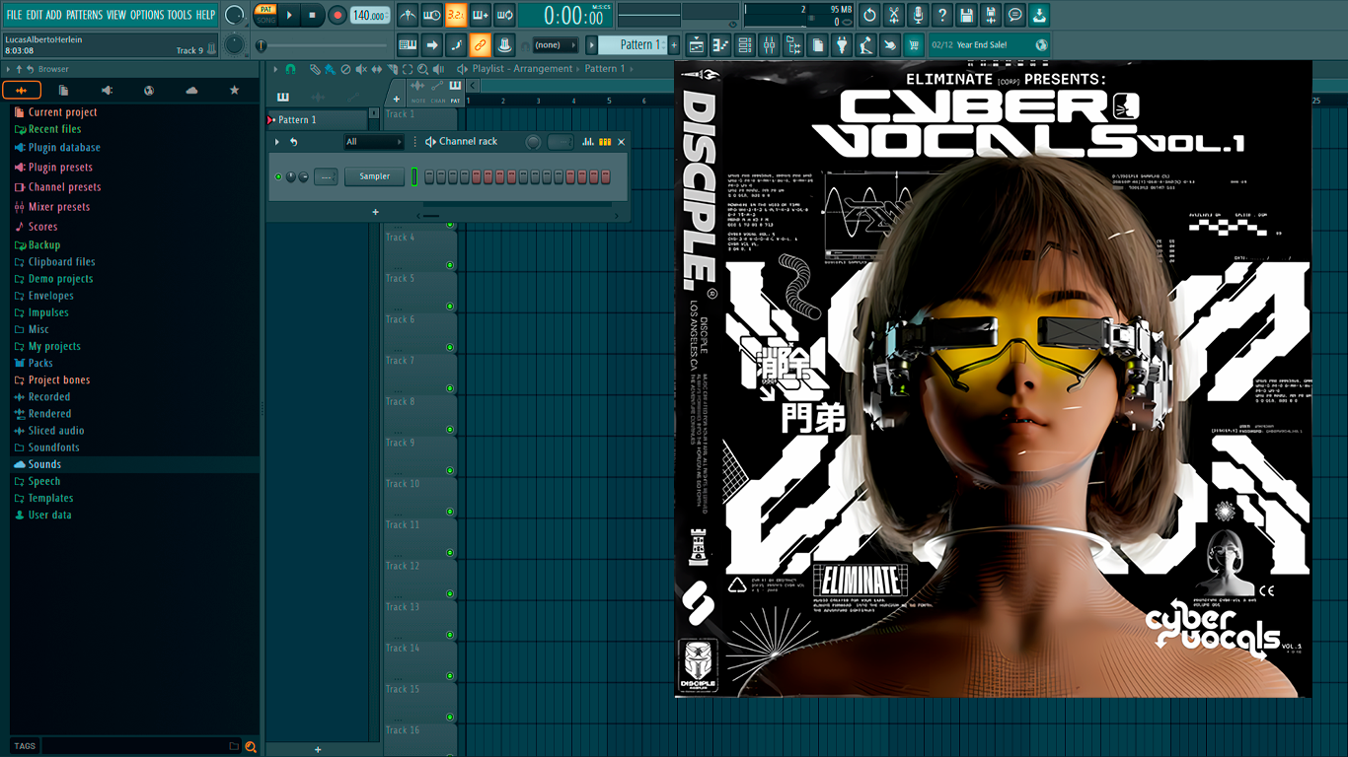Viewport: 1348px width, 757px height.
Task: Switch to browser starred favorites tab
Action: (234, 91)
